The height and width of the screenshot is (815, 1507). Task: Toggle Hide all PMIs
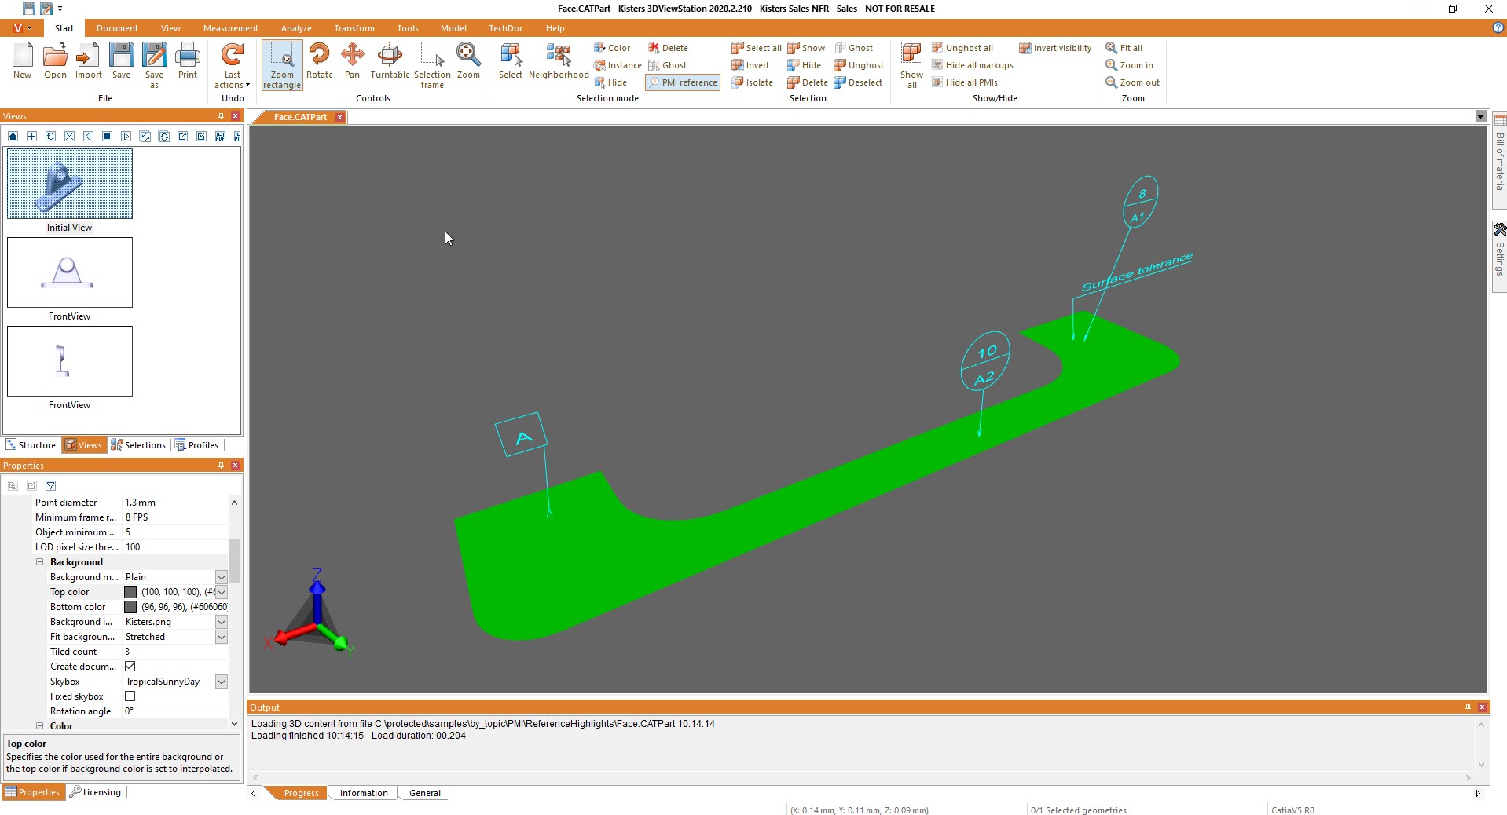[964, 82]
